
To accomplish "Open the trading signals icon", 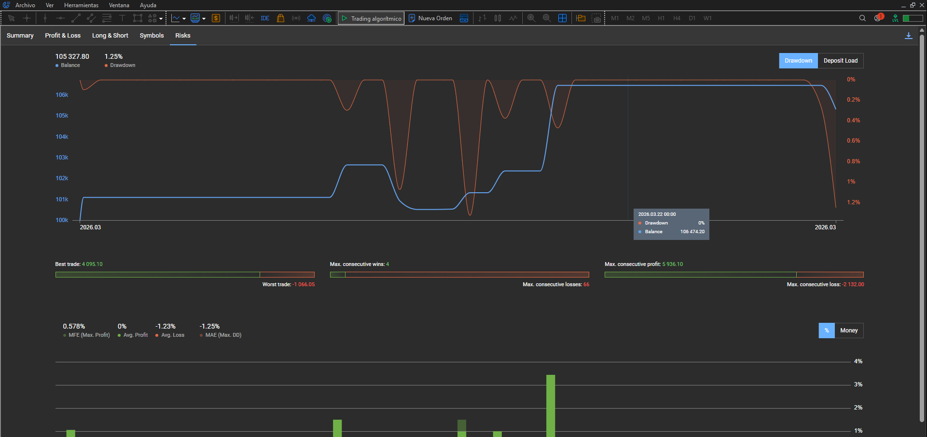I will point(296,18).
